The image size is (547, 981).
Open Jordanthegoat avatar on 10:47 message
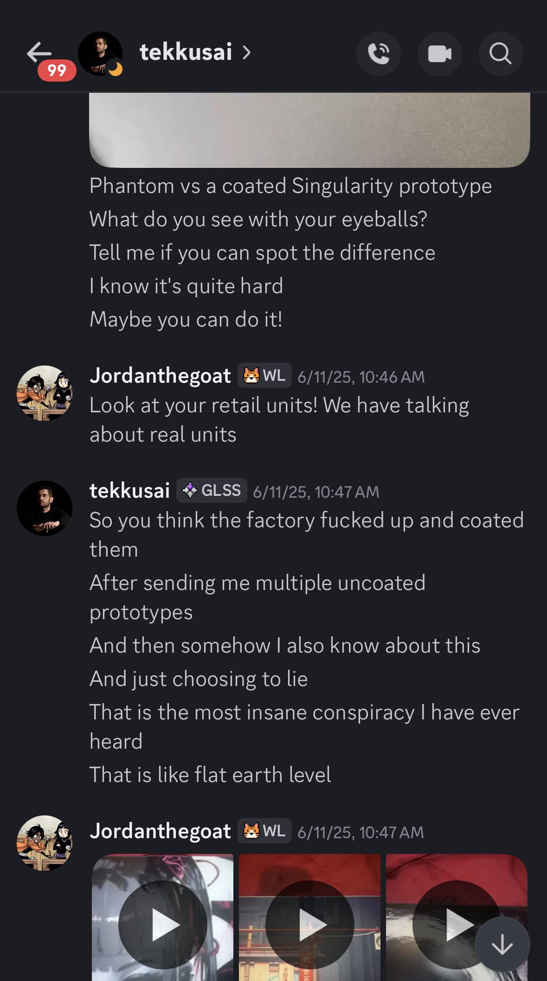pyautogui.click(x=45, y=843)
